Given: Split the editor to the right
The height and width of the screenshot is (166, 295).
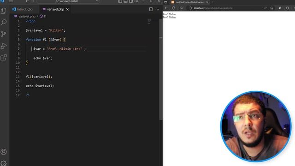Looking at the screenshot, I should click(x=151, y=9).
